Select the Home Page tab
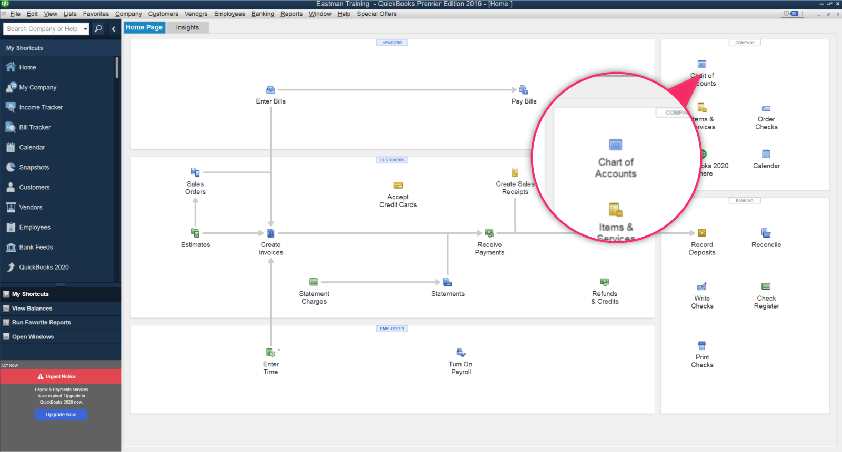Screen dimensions: 842x452 (x=144, y=27)
